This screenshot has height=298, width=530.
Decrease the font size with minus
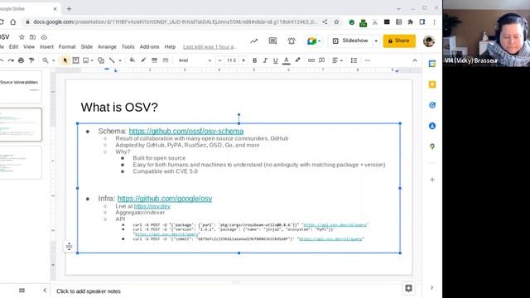point(220,60)
